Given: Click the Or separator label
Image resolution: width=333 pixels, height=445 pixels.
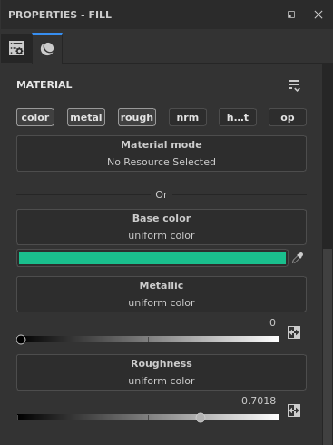Looking at the screenshot, I should (162, 194).
